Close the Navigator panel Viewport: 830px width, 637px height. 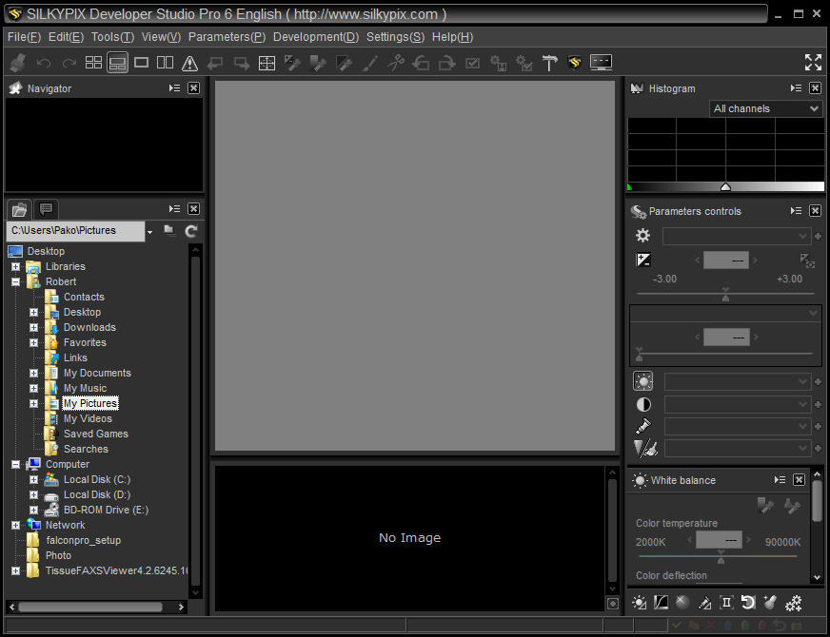[x=193, y=88]
